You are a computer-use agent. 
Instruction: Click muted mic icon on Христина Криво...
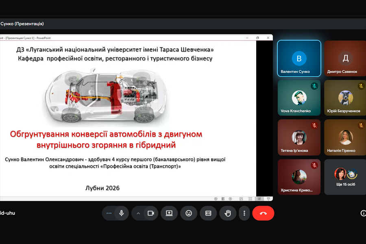coord(314,166)
